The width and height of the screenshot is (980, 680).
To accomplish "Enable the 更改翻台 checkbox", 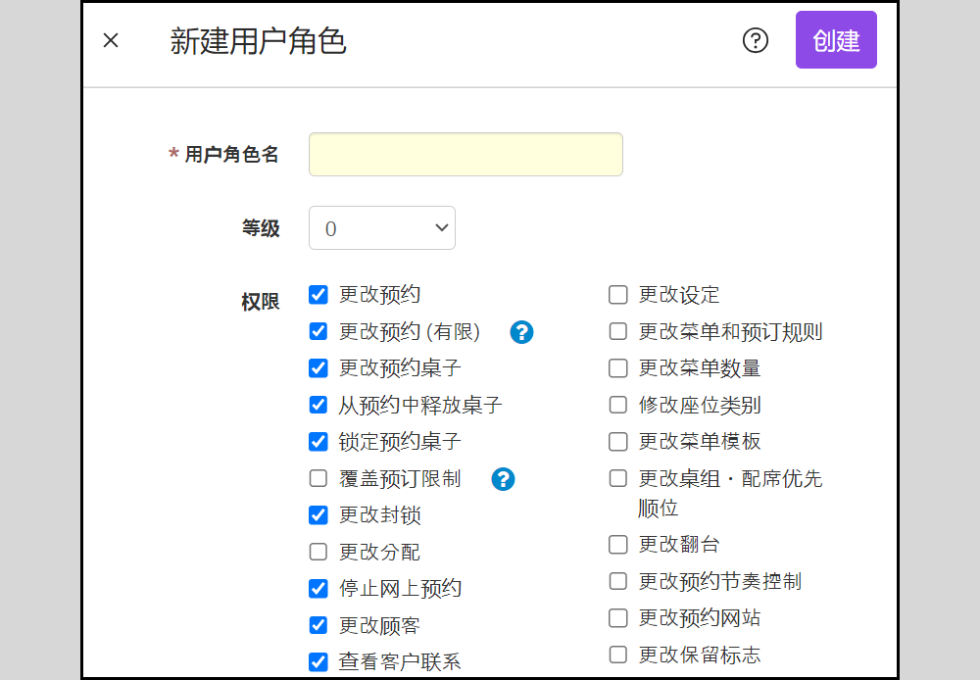I will (x=618, y=545).
